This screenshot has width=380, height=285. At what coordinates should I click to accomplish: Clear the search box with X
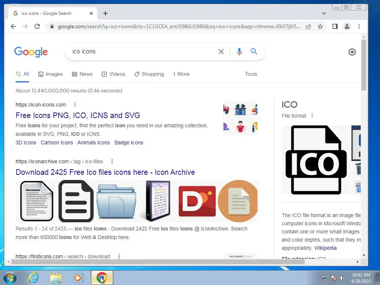[x=221, y=51]
